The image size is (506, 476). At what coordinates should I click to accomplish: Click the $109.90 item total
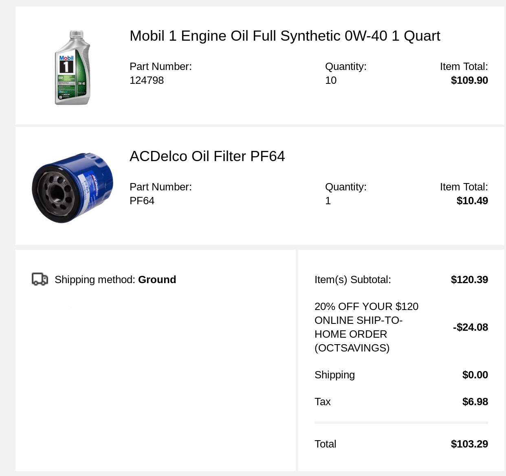pyautogui.click(x=469, y=80)
